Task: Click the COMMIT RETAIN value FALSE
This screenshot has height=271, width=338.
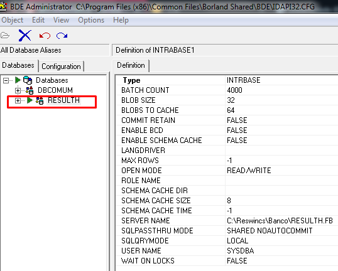Action: (x=237, y=120)
